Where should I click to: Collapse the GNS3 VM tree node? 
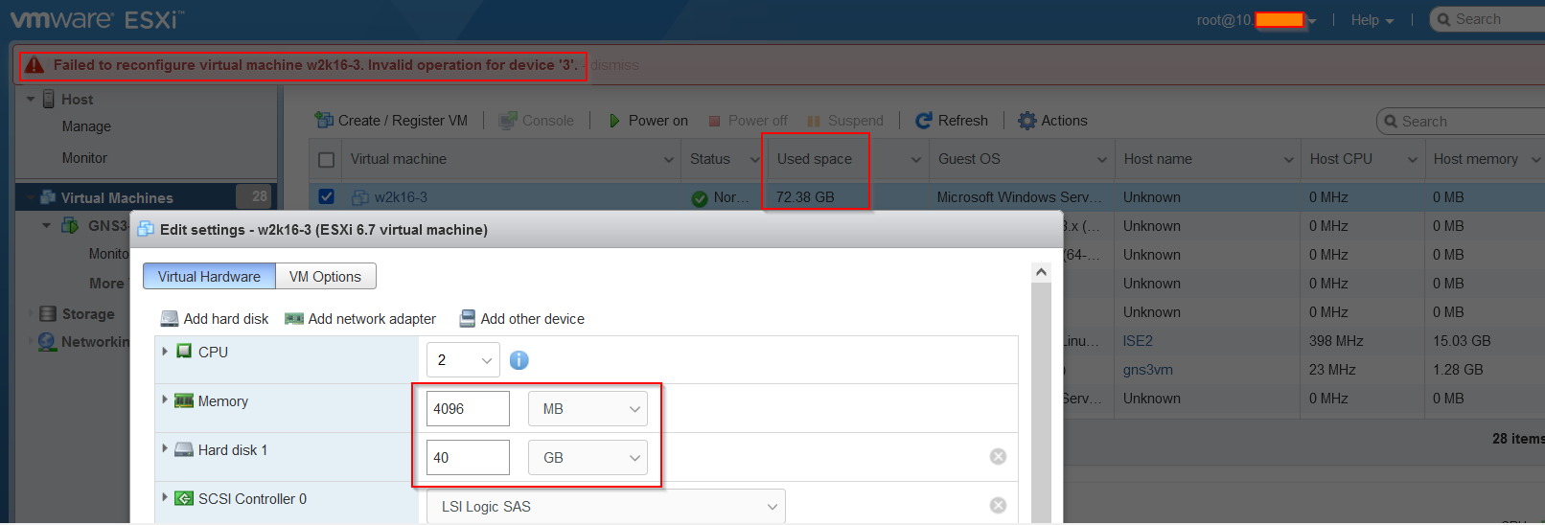(x=46, y=226)
